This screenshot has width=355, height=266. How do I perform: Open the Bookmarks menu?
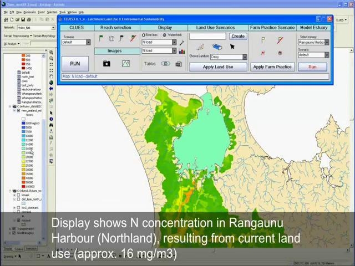29,12
